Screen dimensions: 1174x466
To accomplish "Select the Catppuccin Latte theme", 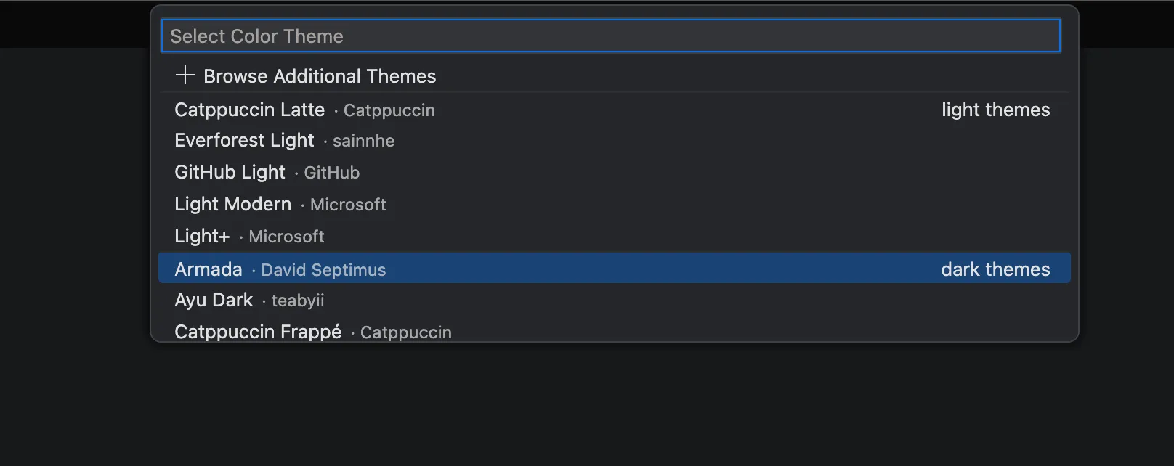I will 249,110.
